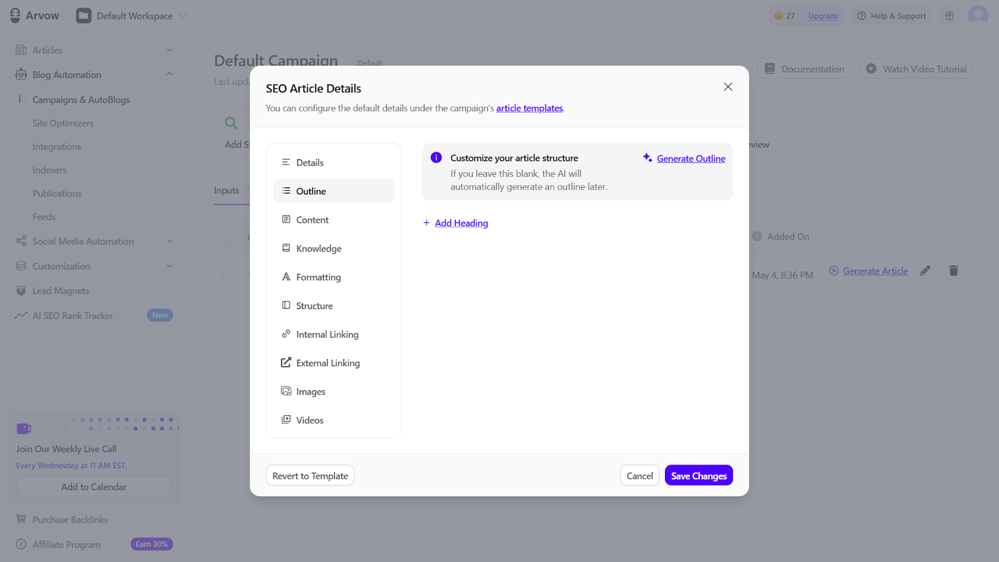This screenshot has height=562, width=999.
Task: Open the Documentation panel
Action: [x=804, y=69]
